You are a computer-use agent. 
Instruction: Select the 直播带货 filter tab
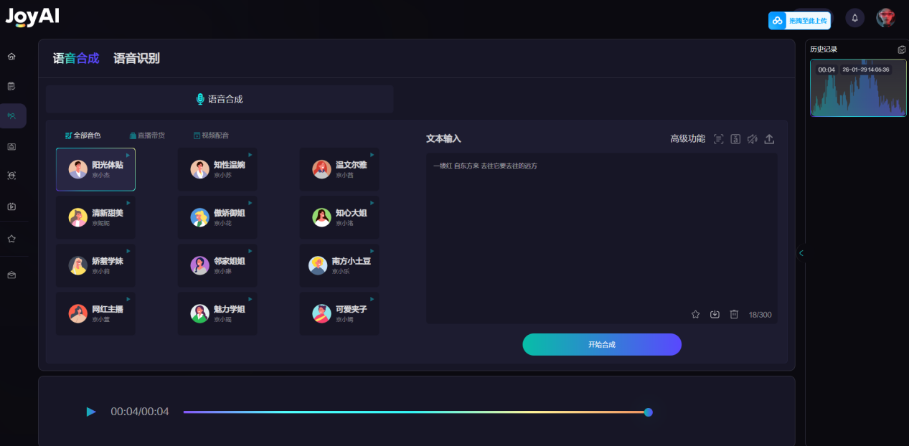tap(147, 135)
